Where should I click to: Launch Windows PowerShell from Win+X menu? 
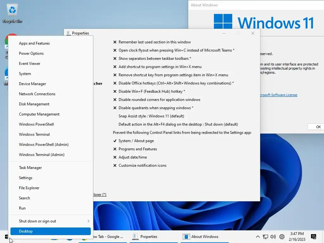51,124
